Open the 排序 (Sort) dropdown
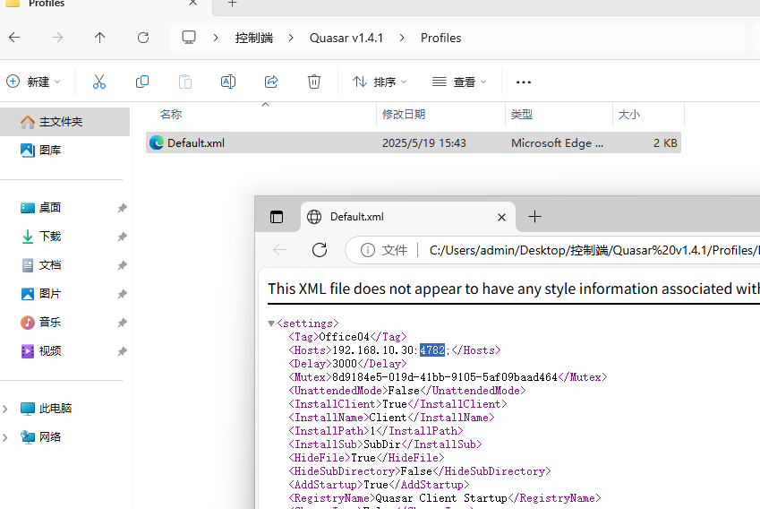 coord(379,82)
